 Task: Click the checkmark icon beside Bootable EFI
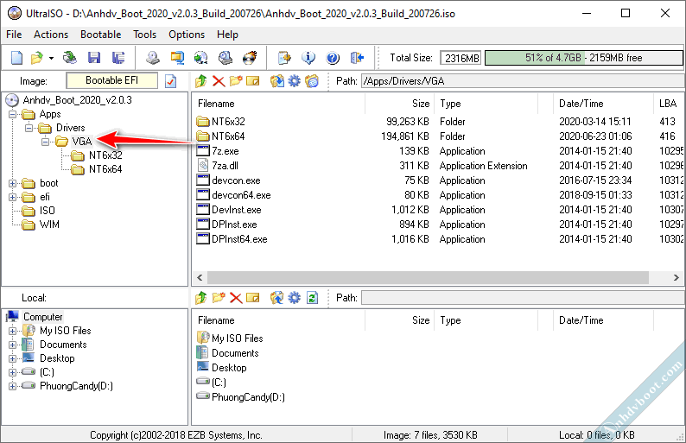(x=170, y=81)
